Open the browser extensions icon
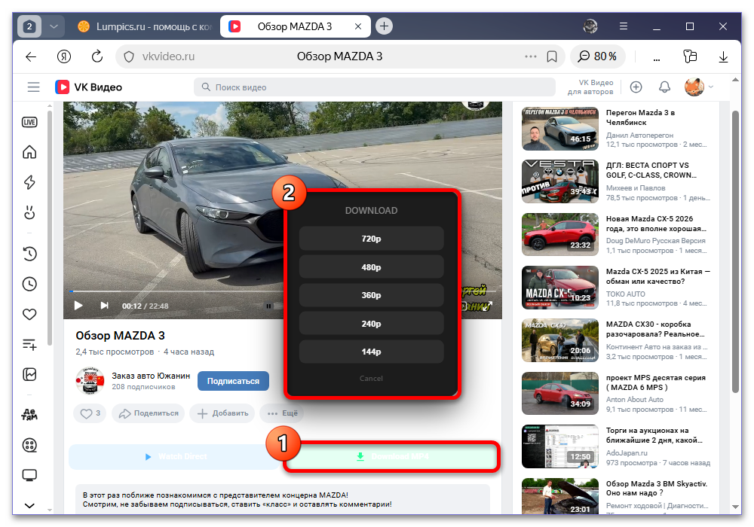Viewport: 754px width, 527px height. click(x=690, y=56)
